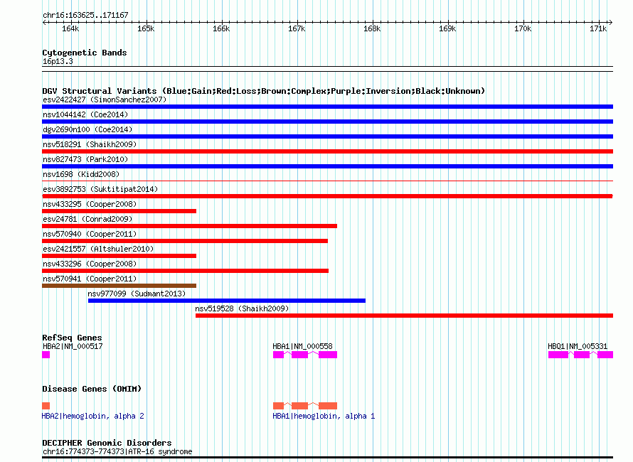The width and height of the screenshot is (633, 462).
Task: Open the HBA2|hemoglobin, alpha 2 link
Action: pos(93,416)
